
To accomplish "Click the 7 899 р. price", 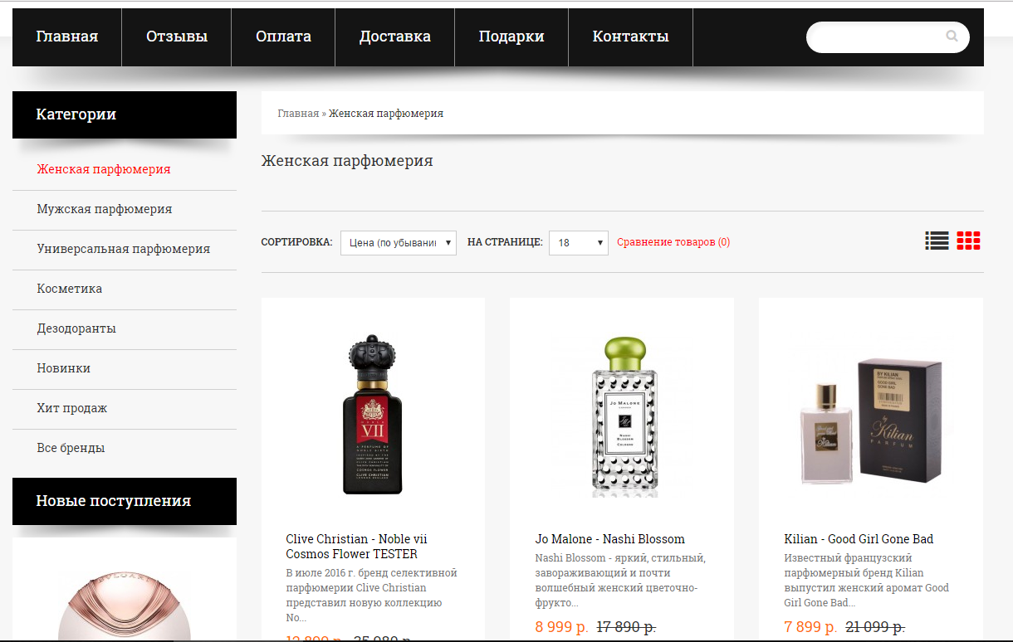I will pos(810,627).
